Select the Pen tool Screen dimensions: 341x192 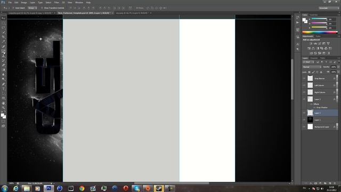point(3,84)
